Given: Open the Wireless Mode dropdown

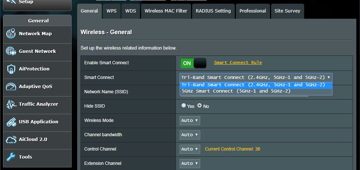Looking at the screenshot, I should 190,121.
